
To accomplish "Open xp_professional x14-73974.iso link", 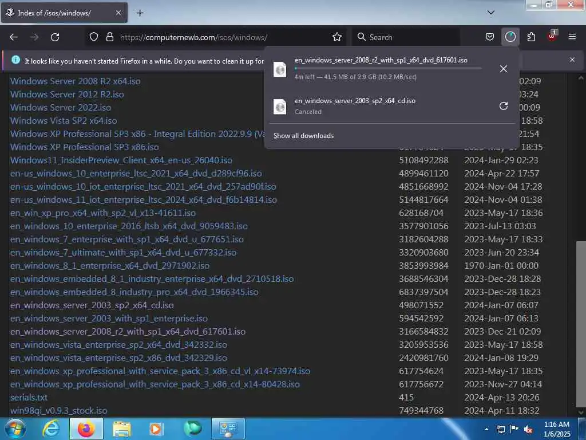I will [160, 371].
